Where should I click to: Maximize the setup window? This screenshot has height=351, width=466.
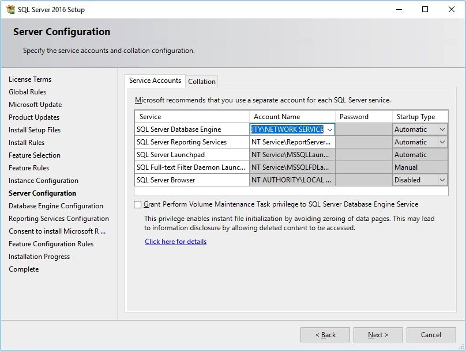click(425, 9)
